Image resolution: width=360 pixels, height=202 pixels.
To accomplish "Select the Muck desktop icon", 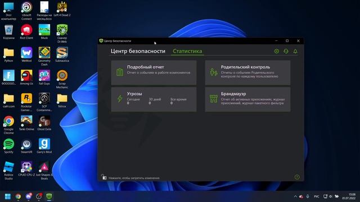I will coord(44,32).
